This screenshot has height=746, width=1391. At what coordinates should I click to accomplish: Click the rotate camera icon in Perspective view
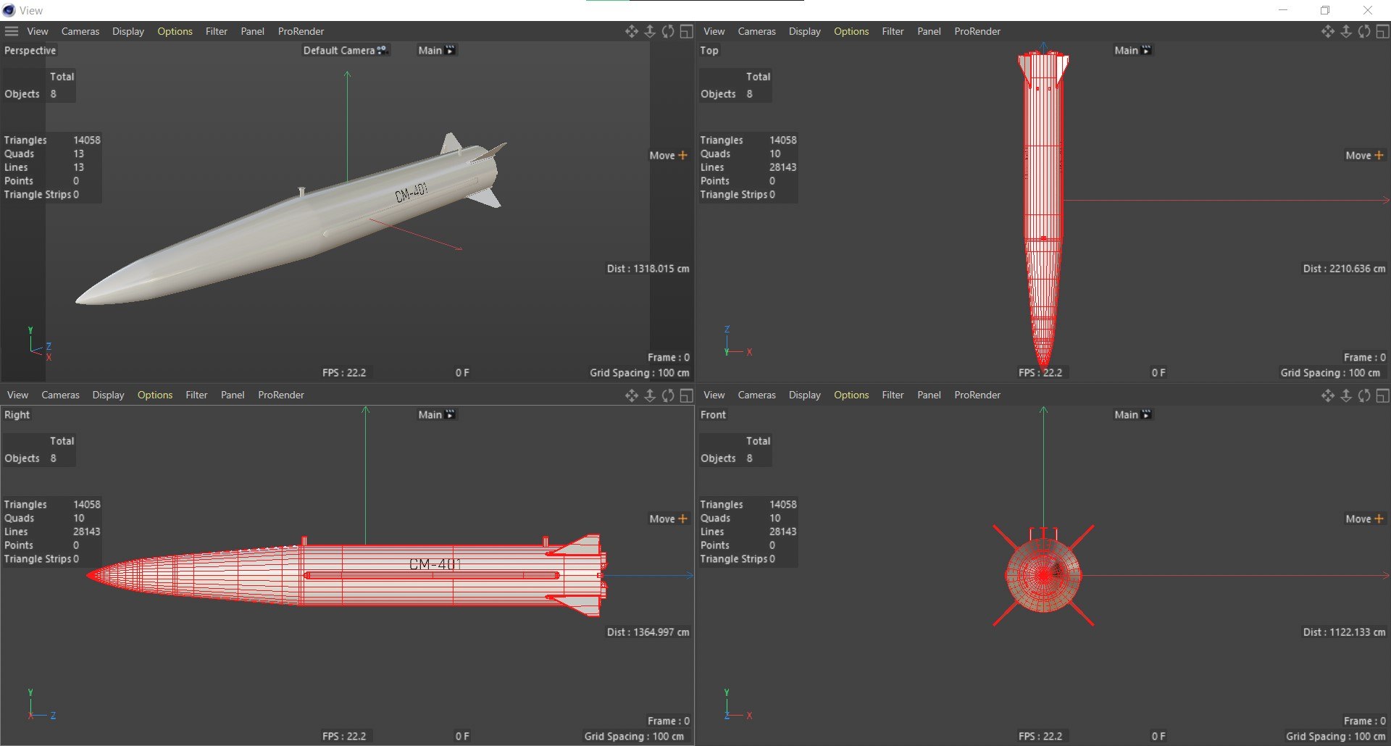pos(668,31)
